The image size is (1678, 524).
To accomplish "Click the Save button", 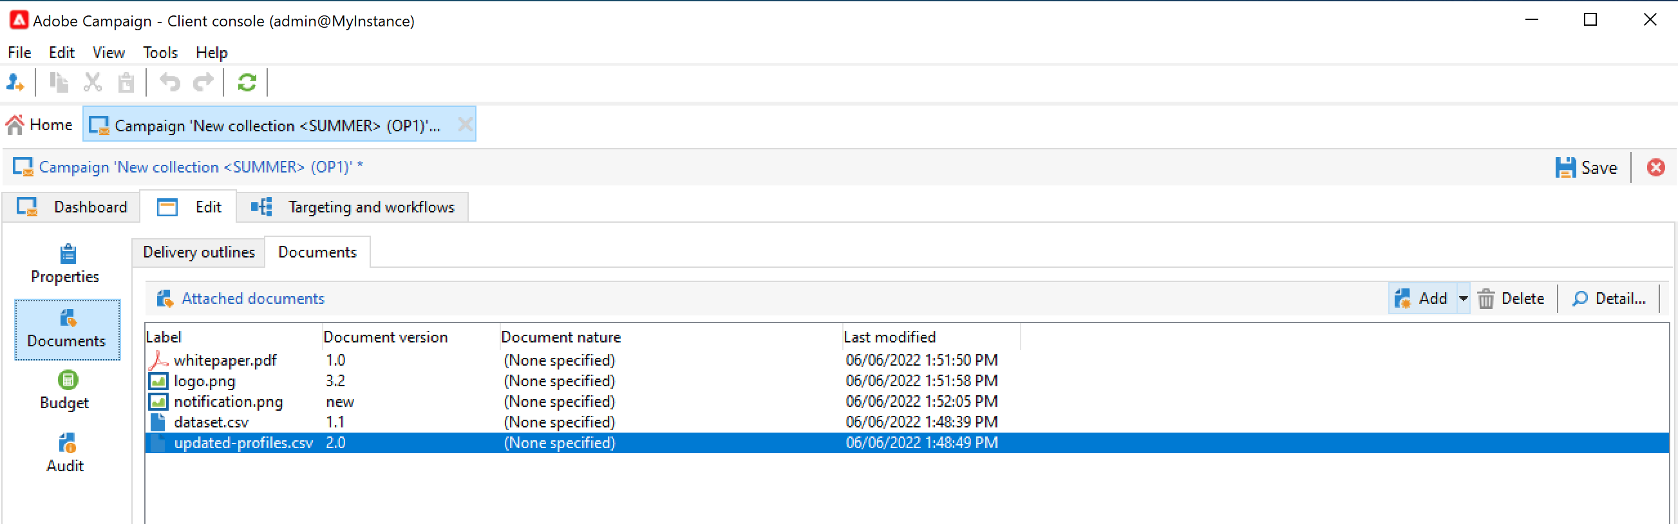I will point(1585,168).
